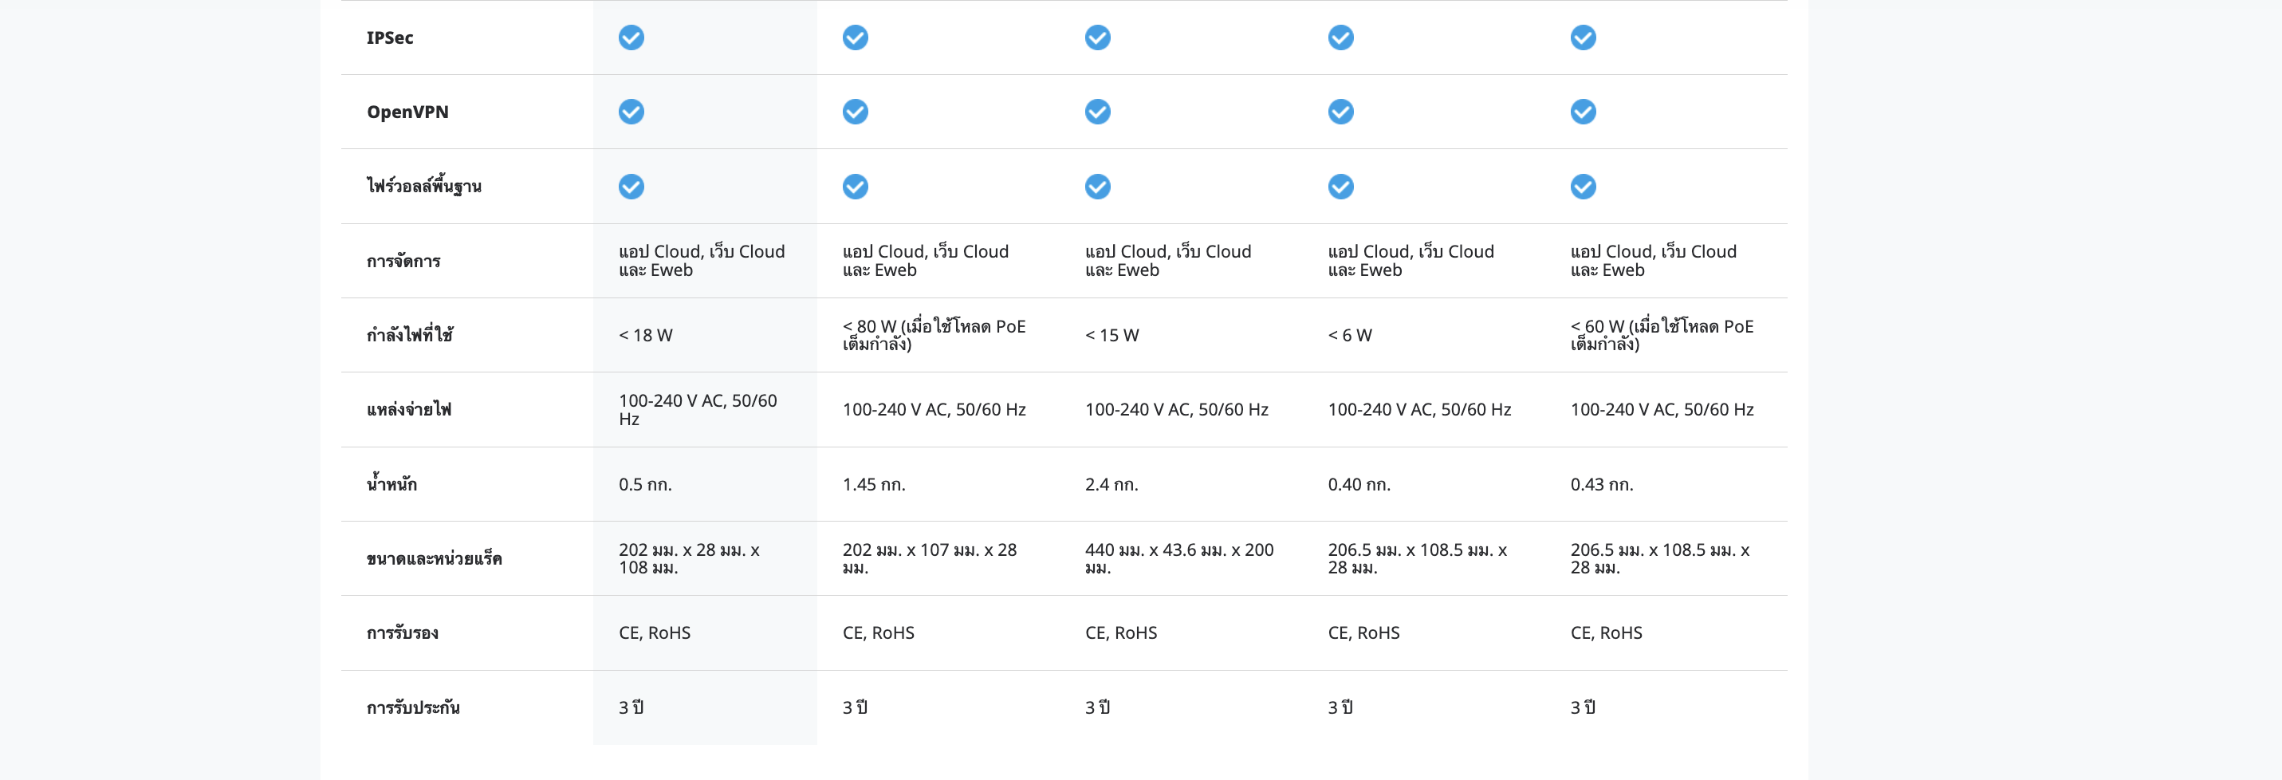The height and width of the screenshot is (780, 2282).
Task: Click the IPSec checkmark in the first product column
Action: pyautogui.click(x=631, y=37)
